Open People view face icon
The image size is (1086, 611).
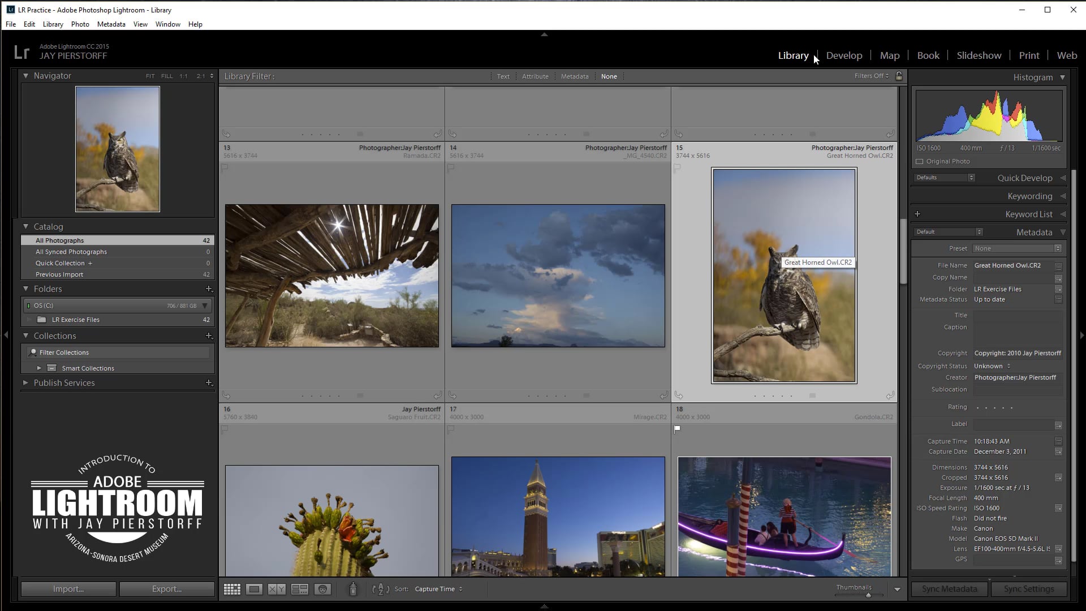(x=322, y=589)
